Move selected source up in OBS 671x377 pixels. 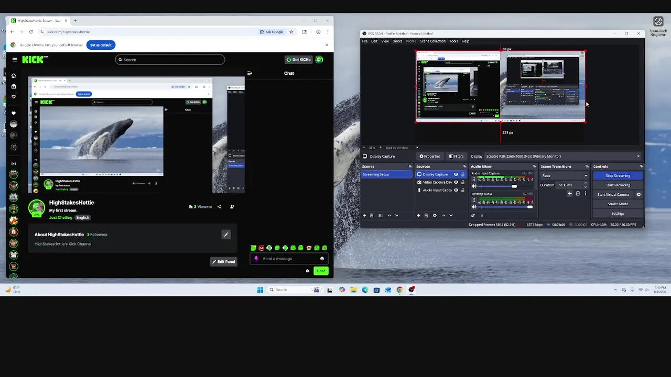click(443, 215)
